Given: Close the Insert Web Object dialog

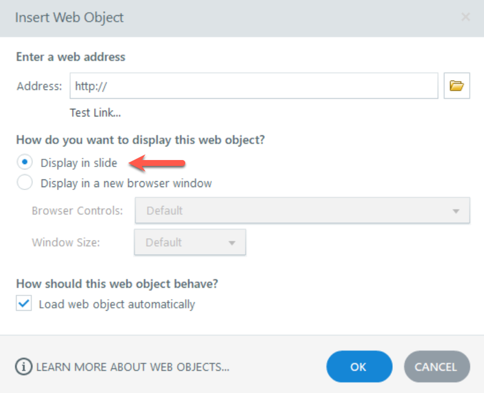Looking at the screenshot, I should [465, 17].
